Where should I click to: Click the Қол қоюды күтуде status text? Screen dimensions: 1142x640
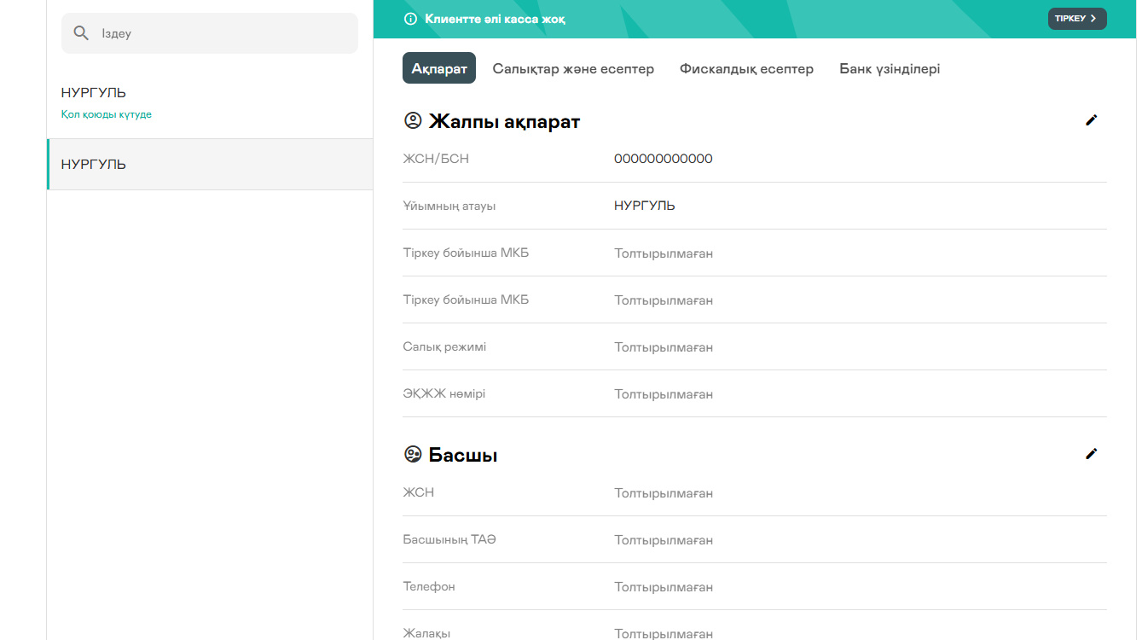click(107, 114)
